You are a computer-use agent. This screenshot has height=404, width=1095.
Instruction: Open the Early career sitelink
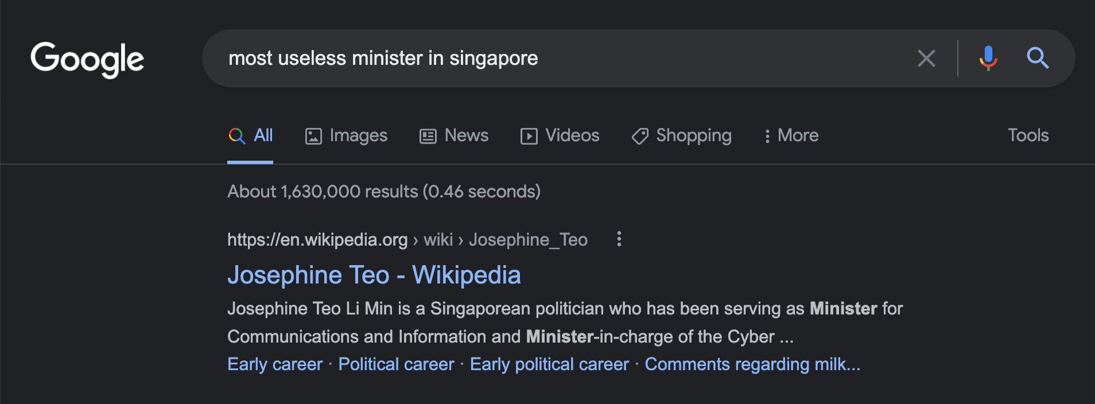(x=275, y=364)
